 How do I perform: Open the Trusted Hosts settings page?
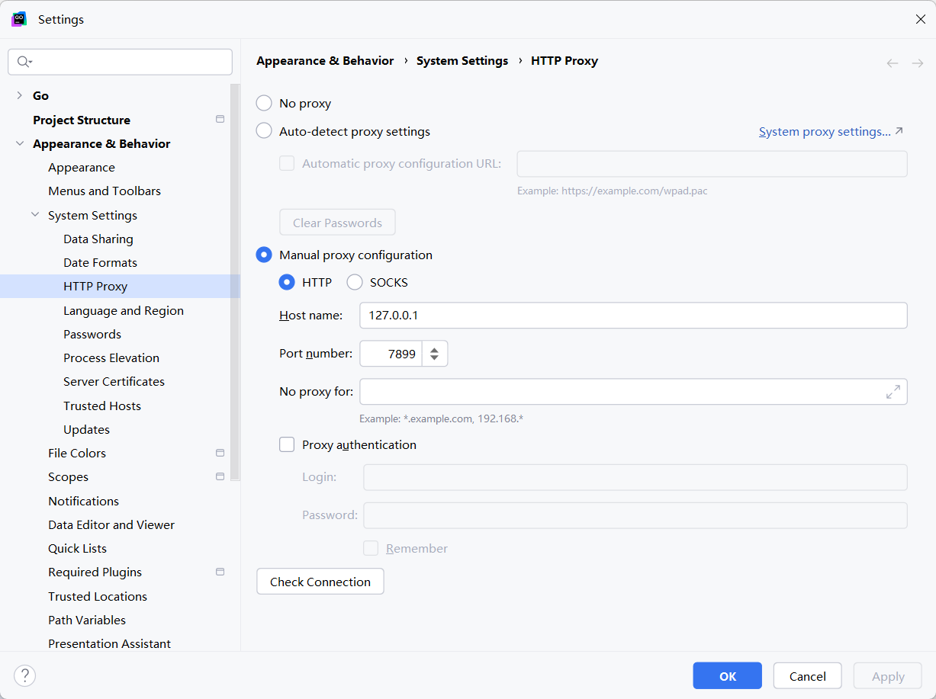(102, 406)
